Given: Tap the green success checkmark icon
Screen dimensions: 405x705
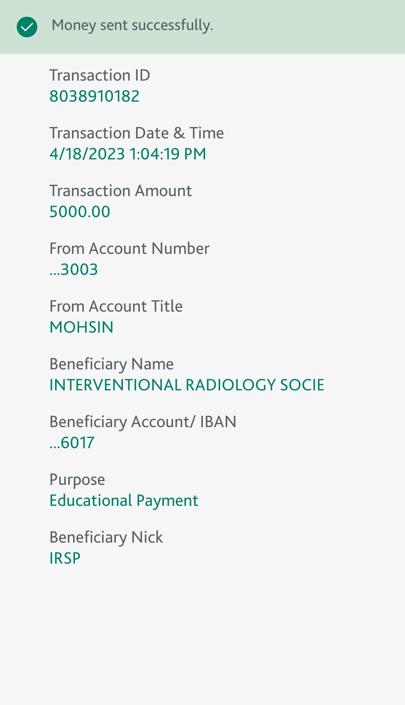Looking at the screenshot, I should [27, 27].
